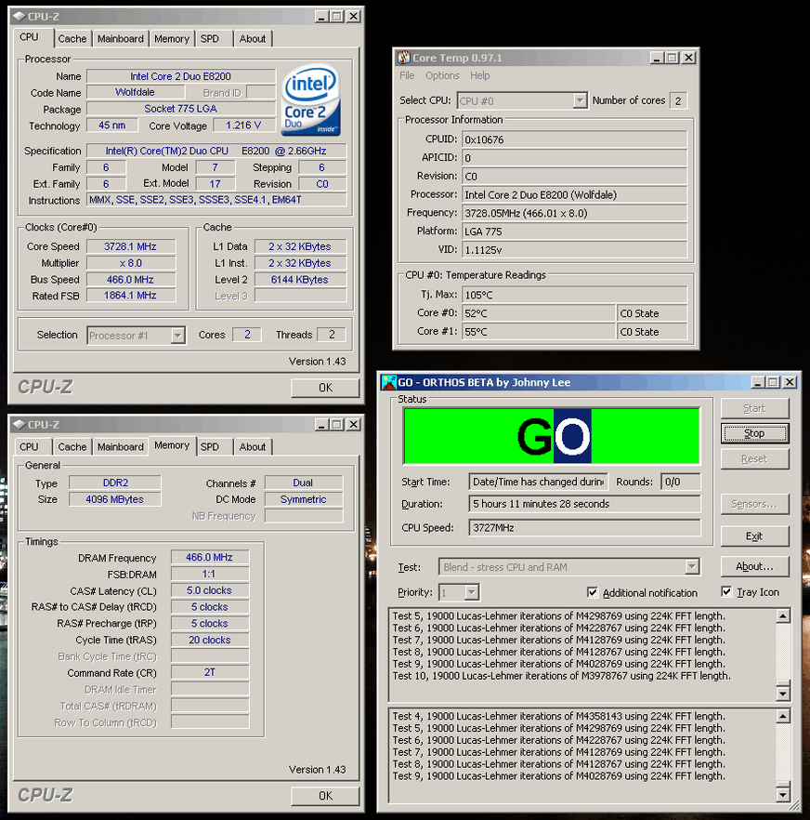The width and height of the screenshot is (810, 820).
Task: Open About tab in top CPU-Z window
Action: pyautogui.click(x=253, y=39)
